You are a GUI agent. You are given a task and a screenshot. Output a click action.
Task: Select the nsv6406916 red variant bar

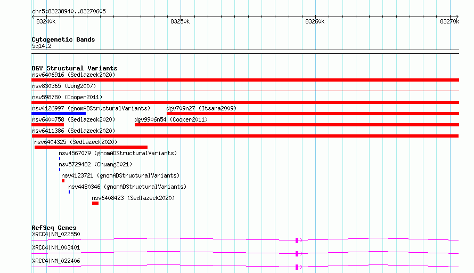coord(245,80)
